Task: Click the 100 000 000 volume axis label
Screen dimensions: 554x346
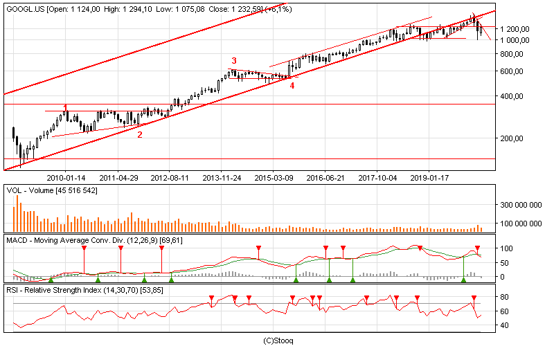Action: click(521, 224)
